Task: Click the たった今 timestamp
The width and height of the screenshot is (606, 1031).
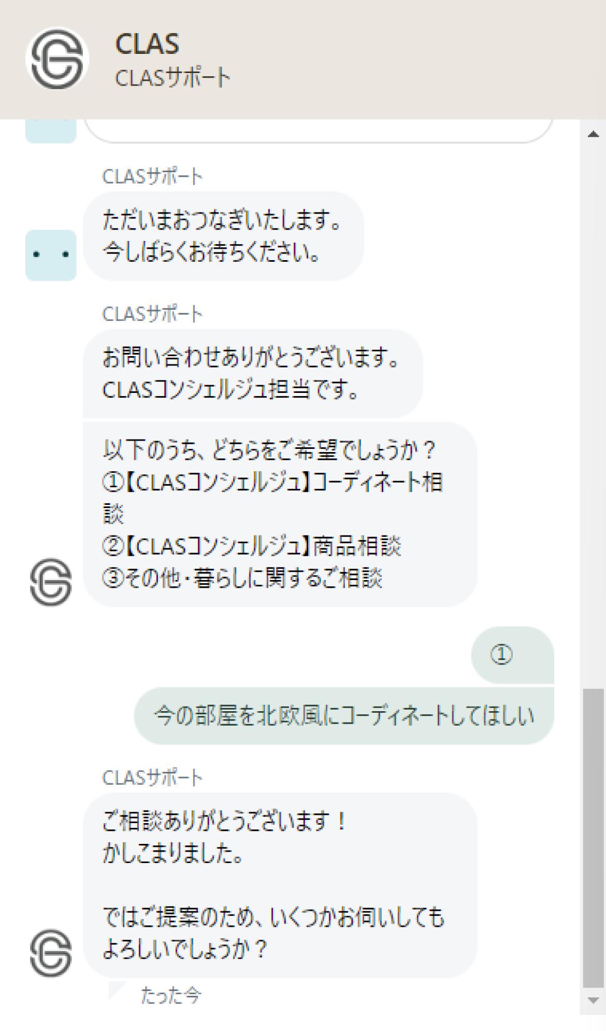Action: 171,995
